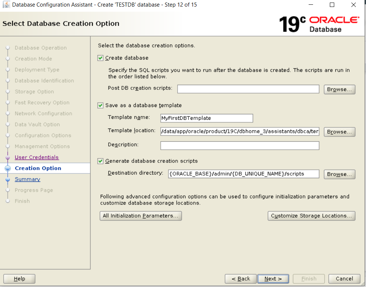Click the Management Options step label
This screenshot has width=366, height=287.
pyautogui.click(x=42, y=146)
